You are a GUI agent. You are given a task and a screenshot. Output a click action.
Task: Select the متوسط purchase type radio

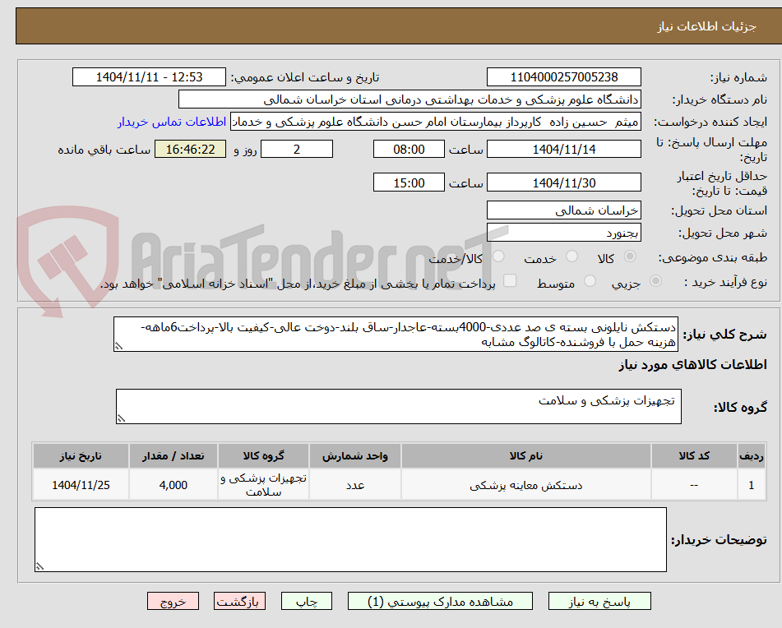pyautogui.click(x=590, y=281)
